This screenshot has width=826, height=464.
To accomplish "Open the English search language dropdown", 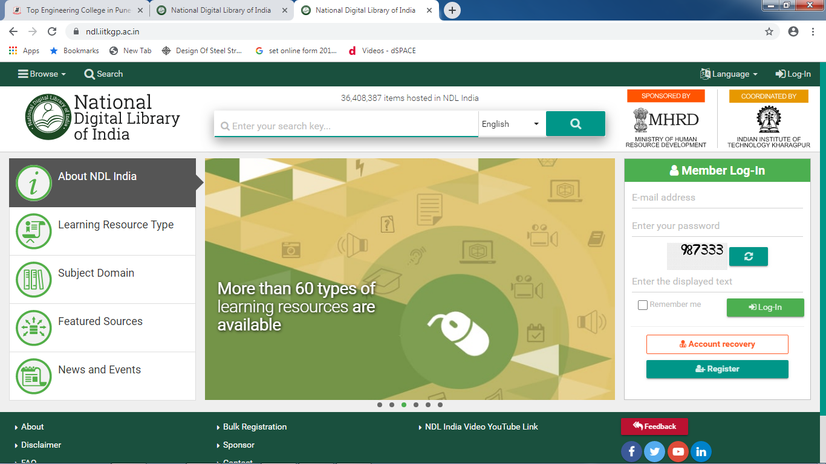I will (512, 124).
